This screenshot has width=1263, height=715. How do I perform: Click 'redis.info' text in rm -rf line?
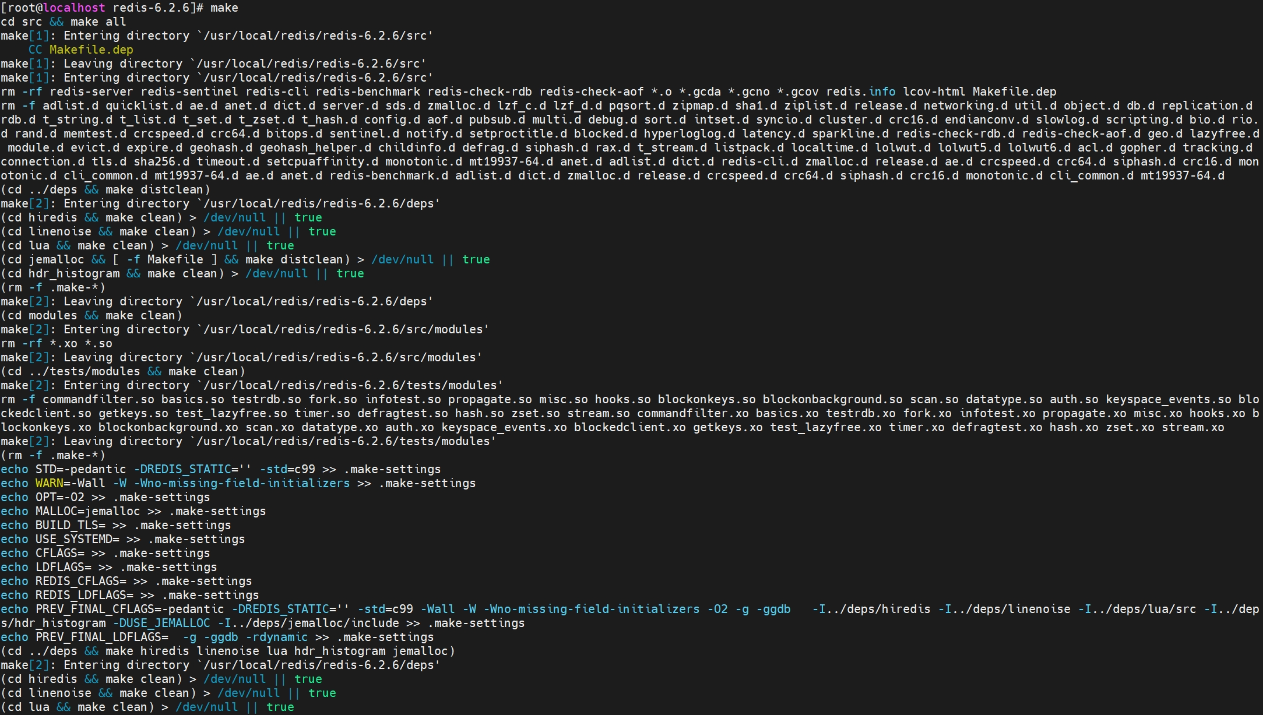click(x=861, y=91)
